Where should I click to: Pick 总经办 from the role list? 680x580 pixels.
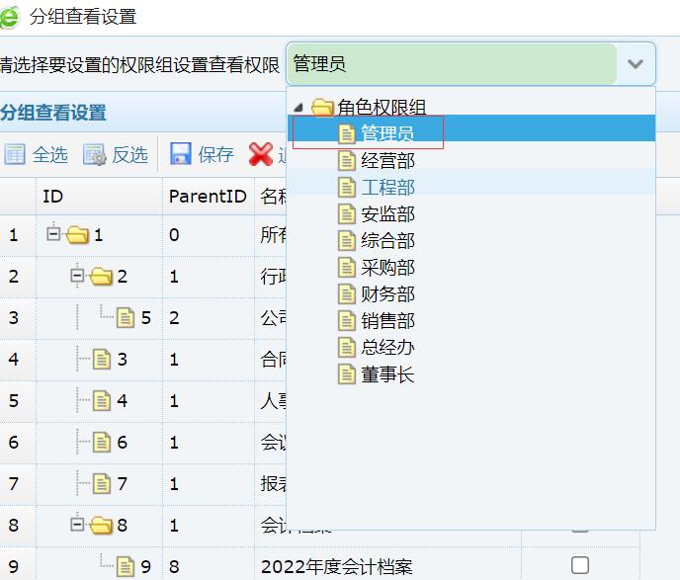[x=387, y=347]
